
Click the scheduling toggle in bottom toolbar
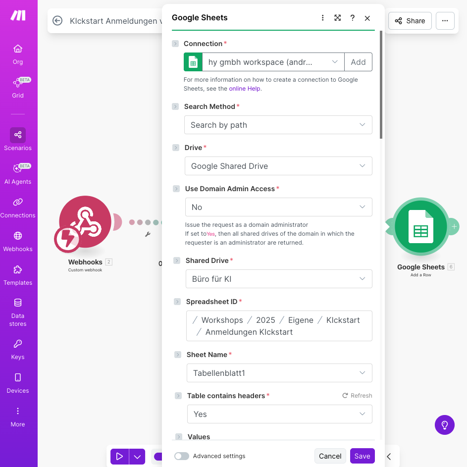point(158,456)
